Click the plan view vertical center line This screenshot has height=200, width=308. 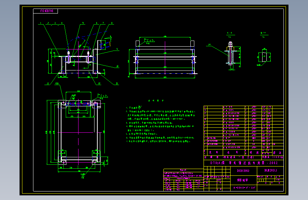click(79, 132)
